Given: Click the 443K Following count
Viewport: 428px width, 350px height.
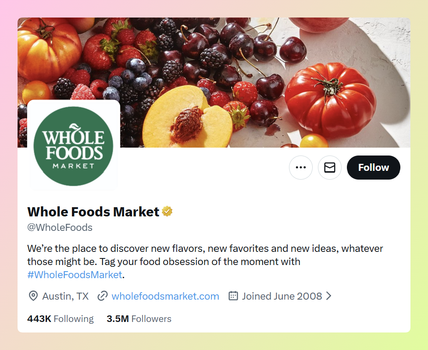Looking at the screenshot, I should click(60, 319).
